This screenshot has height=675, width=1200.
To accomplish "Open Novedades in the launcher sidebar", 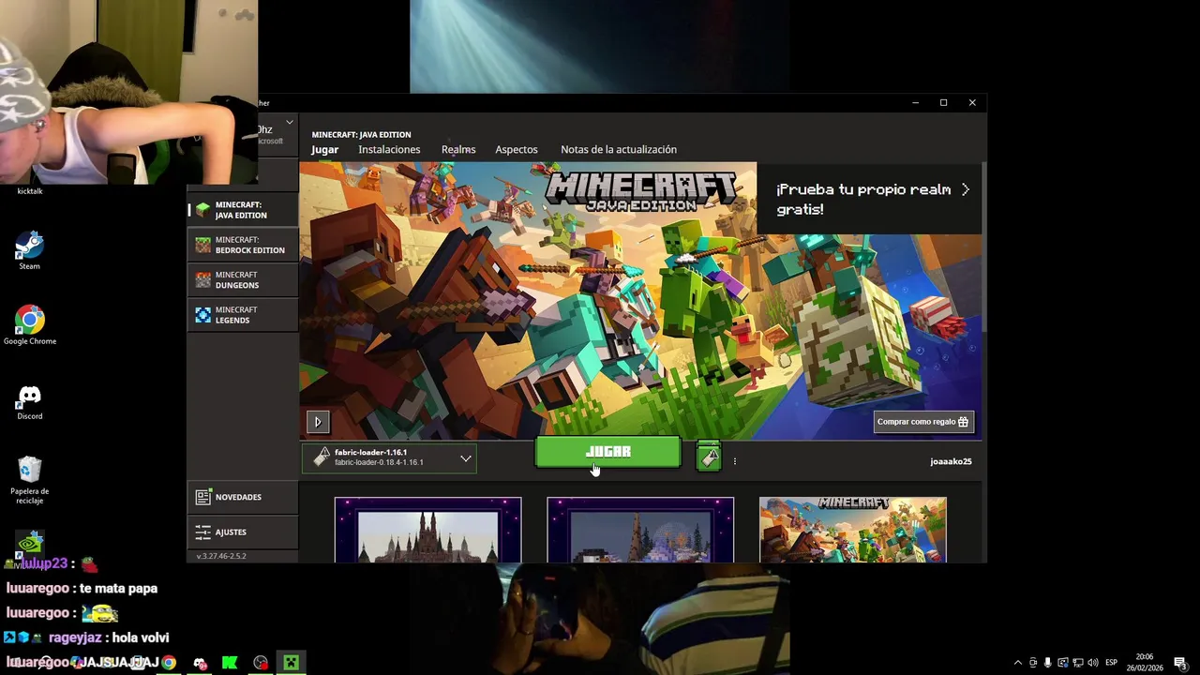I will click(243, 497).
